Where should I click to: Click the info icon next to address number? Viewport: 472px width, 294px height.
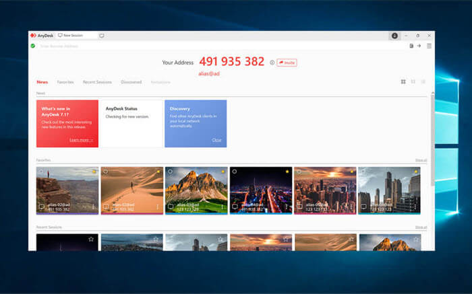(272, 63)
